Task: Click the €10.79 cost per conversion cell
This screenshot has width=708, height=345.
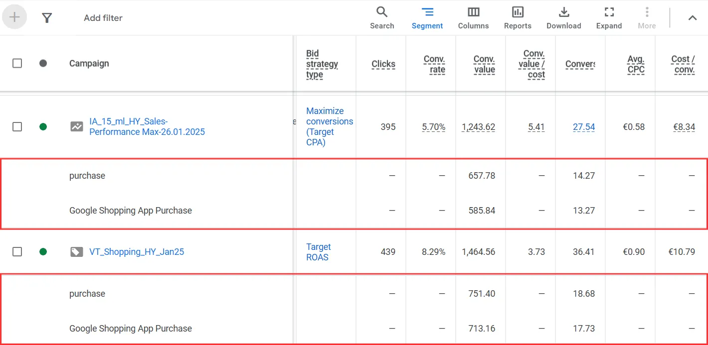Action: tap(682, 252)
